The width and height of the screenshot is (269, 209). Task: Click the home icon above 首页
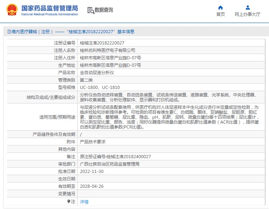point(220,8)
